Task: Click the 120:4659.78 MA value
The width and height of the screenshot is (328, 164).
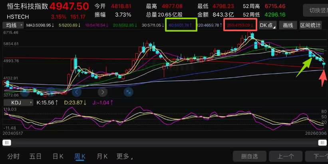Action: click(x=209, y=26)
